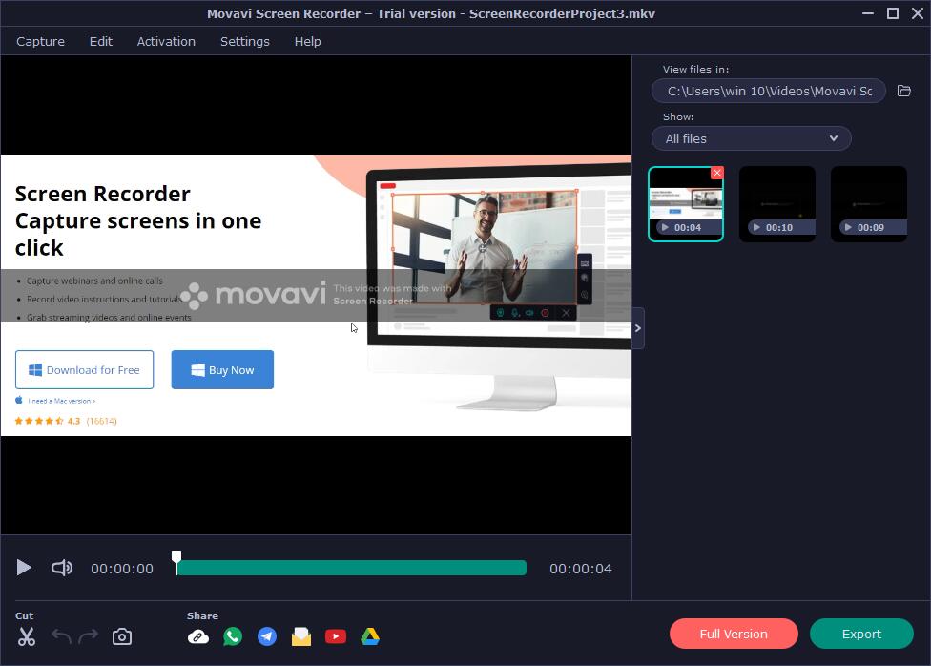
Task: Click the Export button
Action: [x=861, y=634]
